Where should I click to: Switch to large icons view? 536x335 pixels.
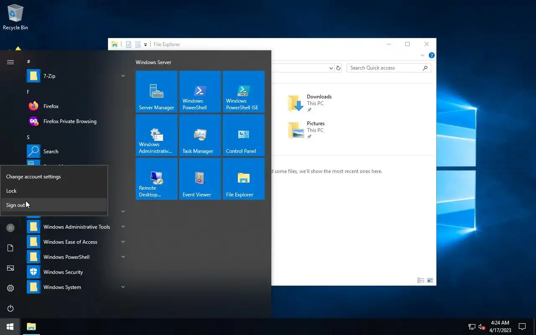(x=430, y=281)
